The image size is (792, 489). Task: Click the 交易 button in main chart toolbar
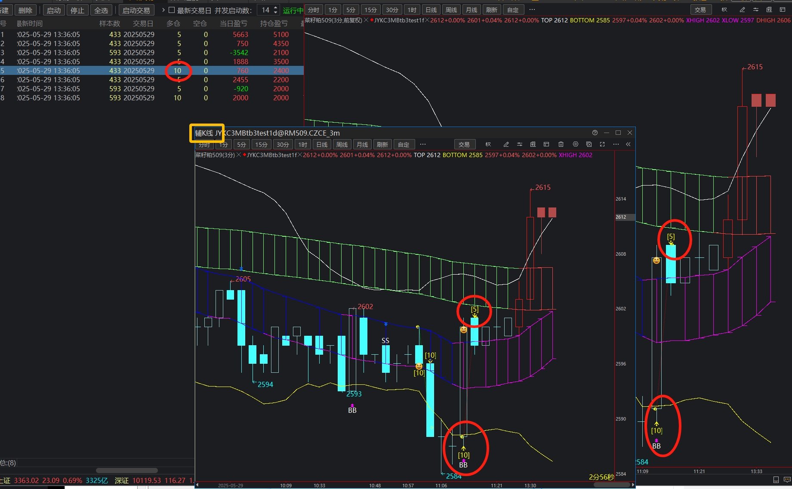[x=700, y=9]
